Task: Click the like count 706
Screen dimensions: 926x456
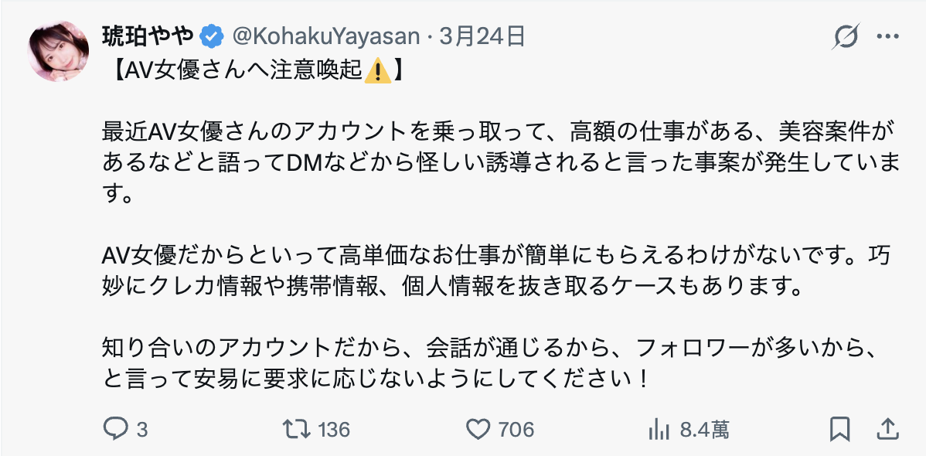Action: pyautogui.click(x=516, y=430)
